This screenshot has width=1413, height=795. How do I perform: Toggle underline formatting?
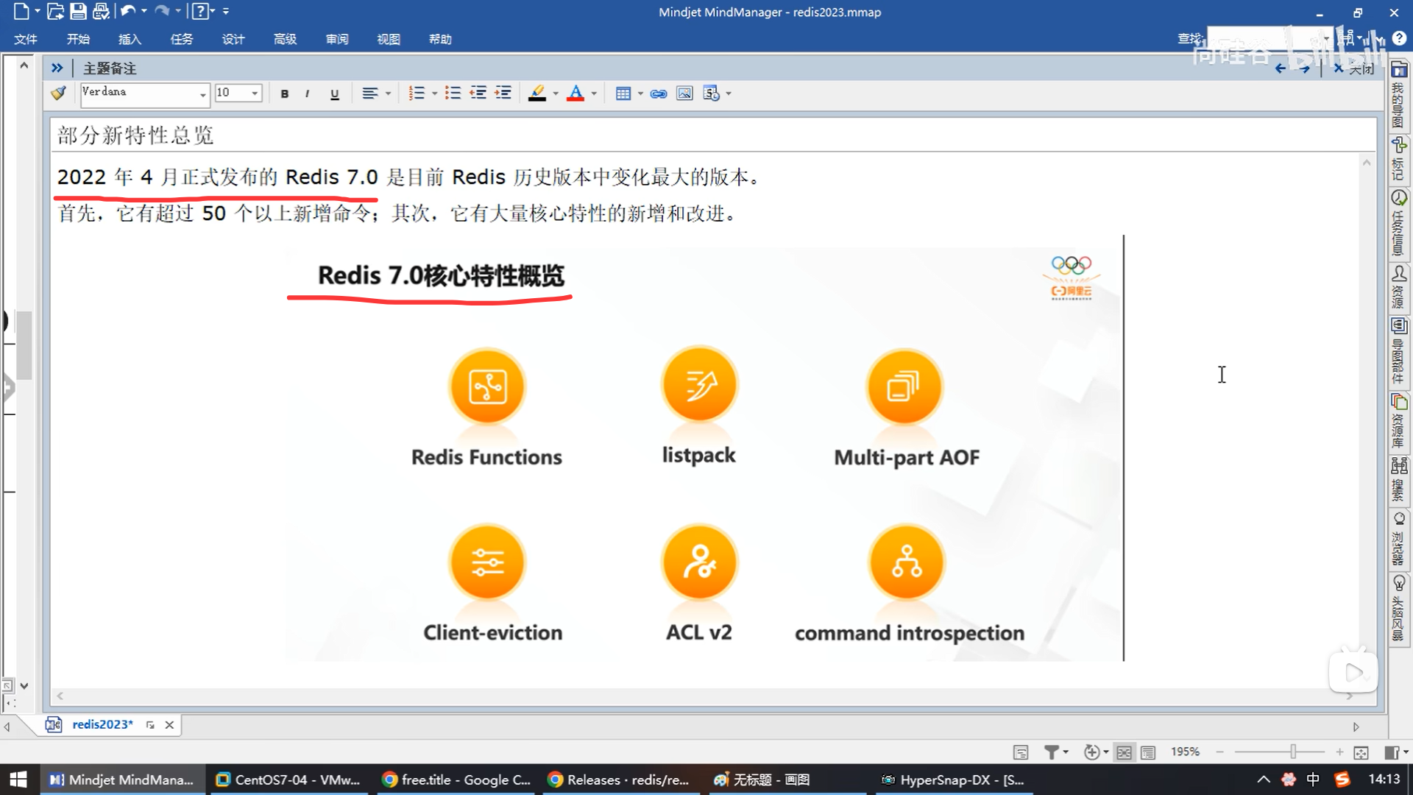(x=335, y=93)
